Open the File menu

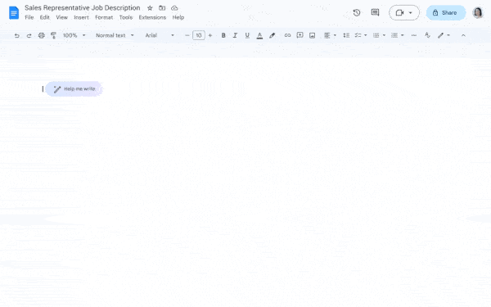(x=29, y=17)
